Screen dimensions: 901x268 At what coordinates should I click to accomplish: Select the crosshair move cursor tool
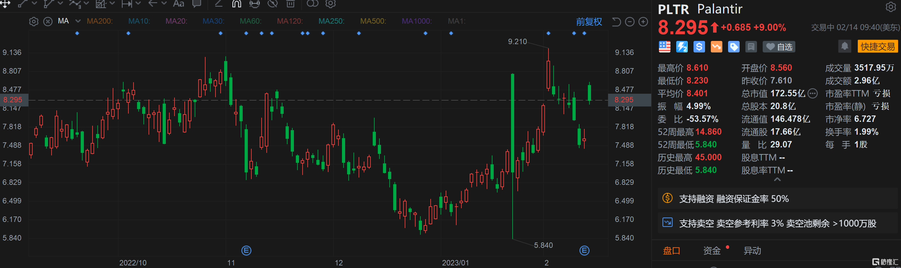[x=5, y=4]
